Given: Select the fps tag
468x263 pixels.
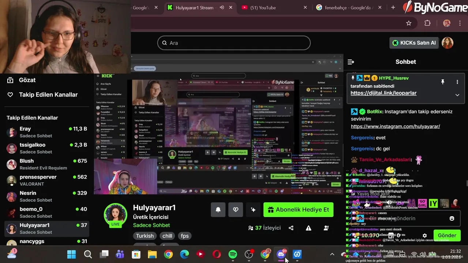Looking at the screenshot, I should (x=185, y=236).
